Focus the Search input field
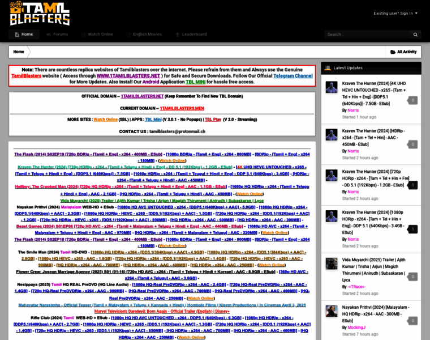 [x=367, y=35]
